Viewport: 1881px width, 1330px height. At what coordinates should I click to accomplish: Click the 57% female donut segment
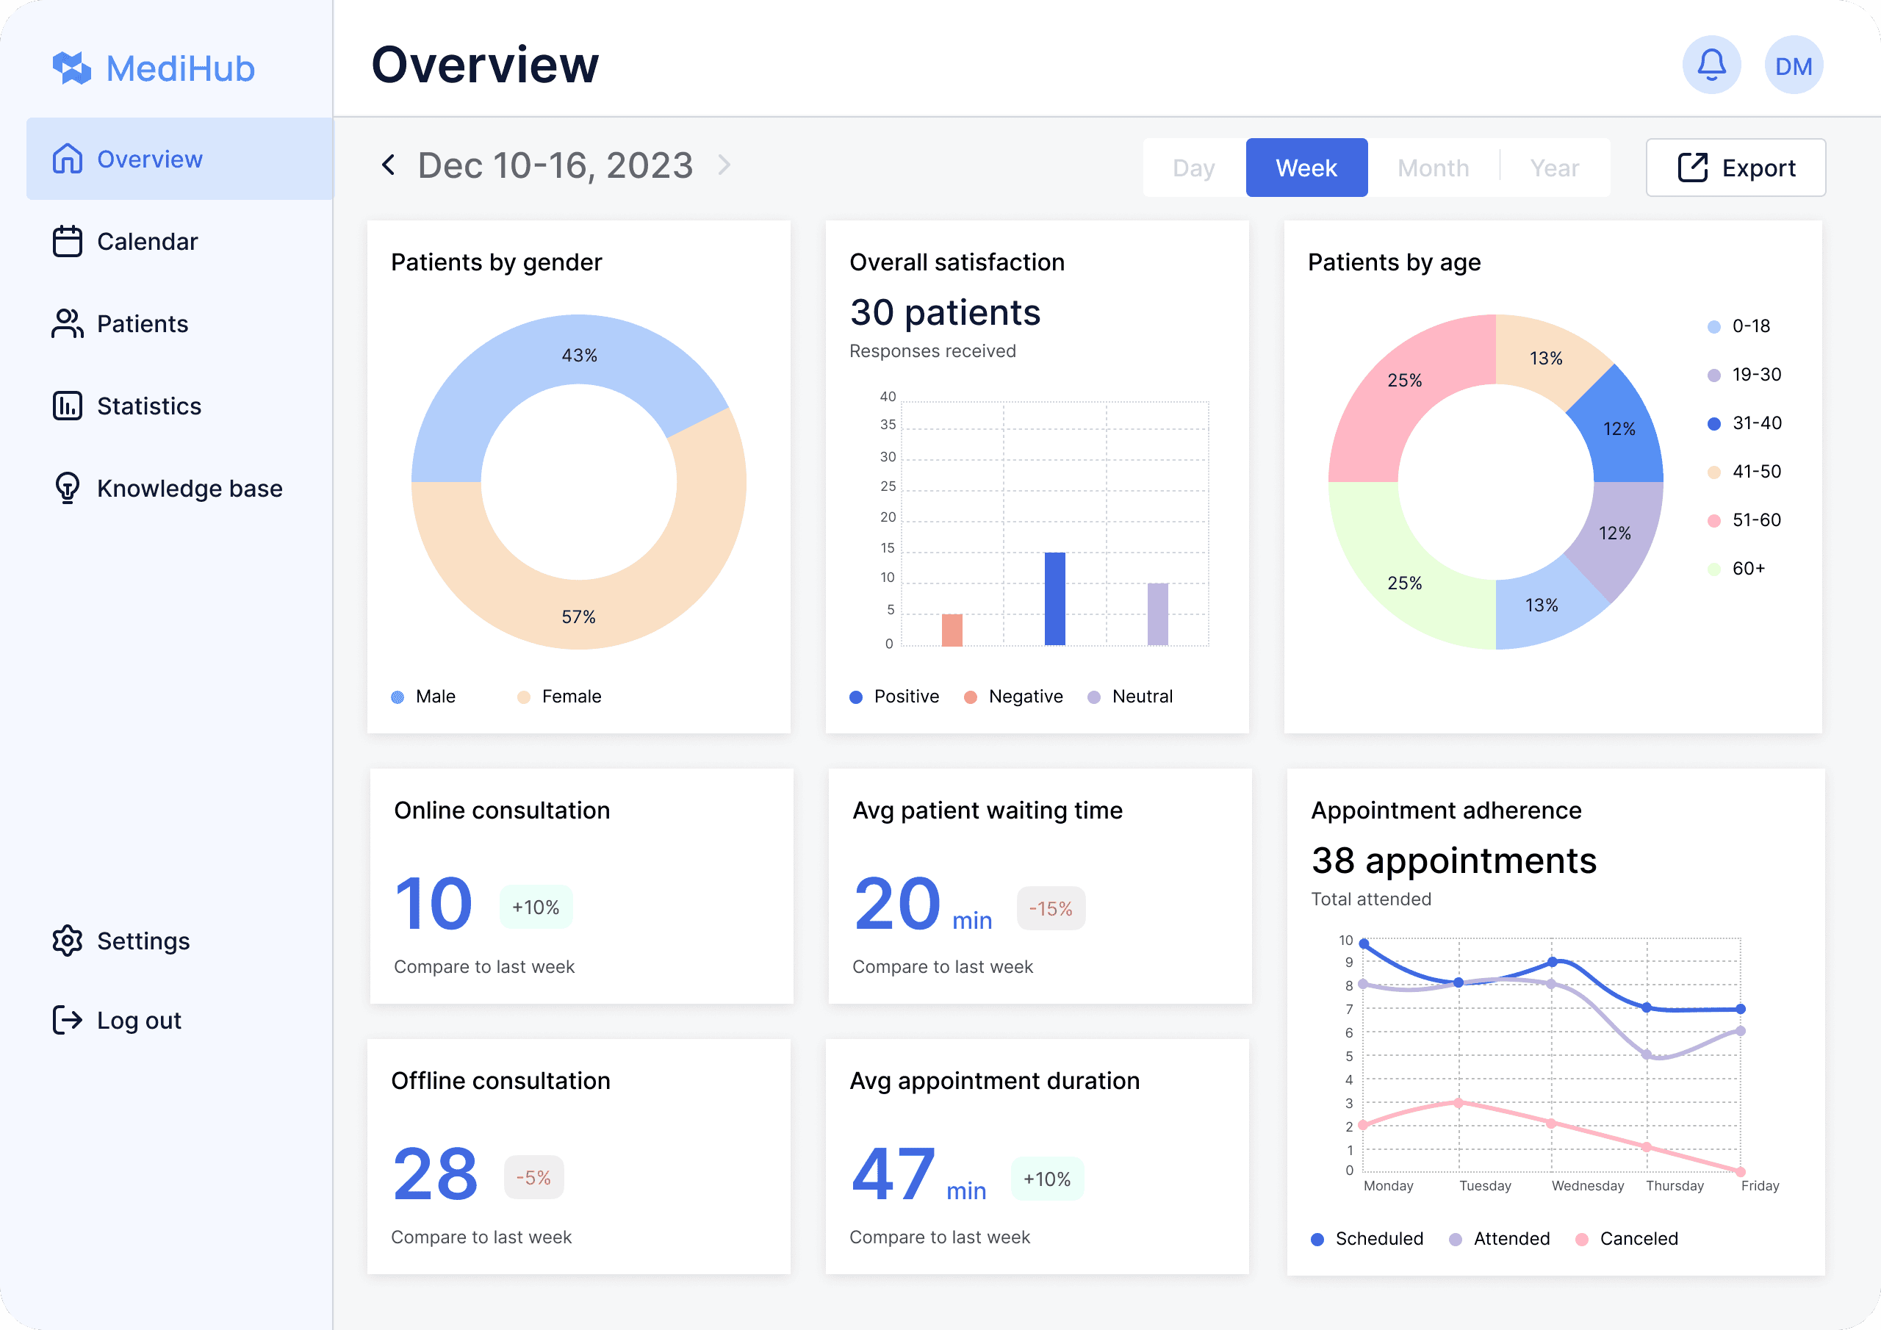pos(578,617)
